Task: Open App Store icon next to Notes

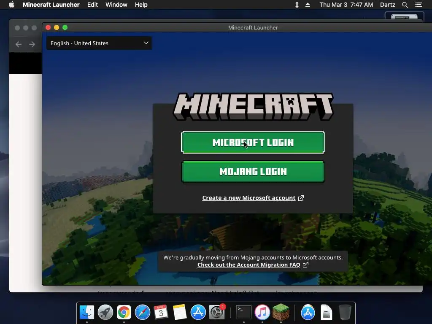Action: [198, 312]
